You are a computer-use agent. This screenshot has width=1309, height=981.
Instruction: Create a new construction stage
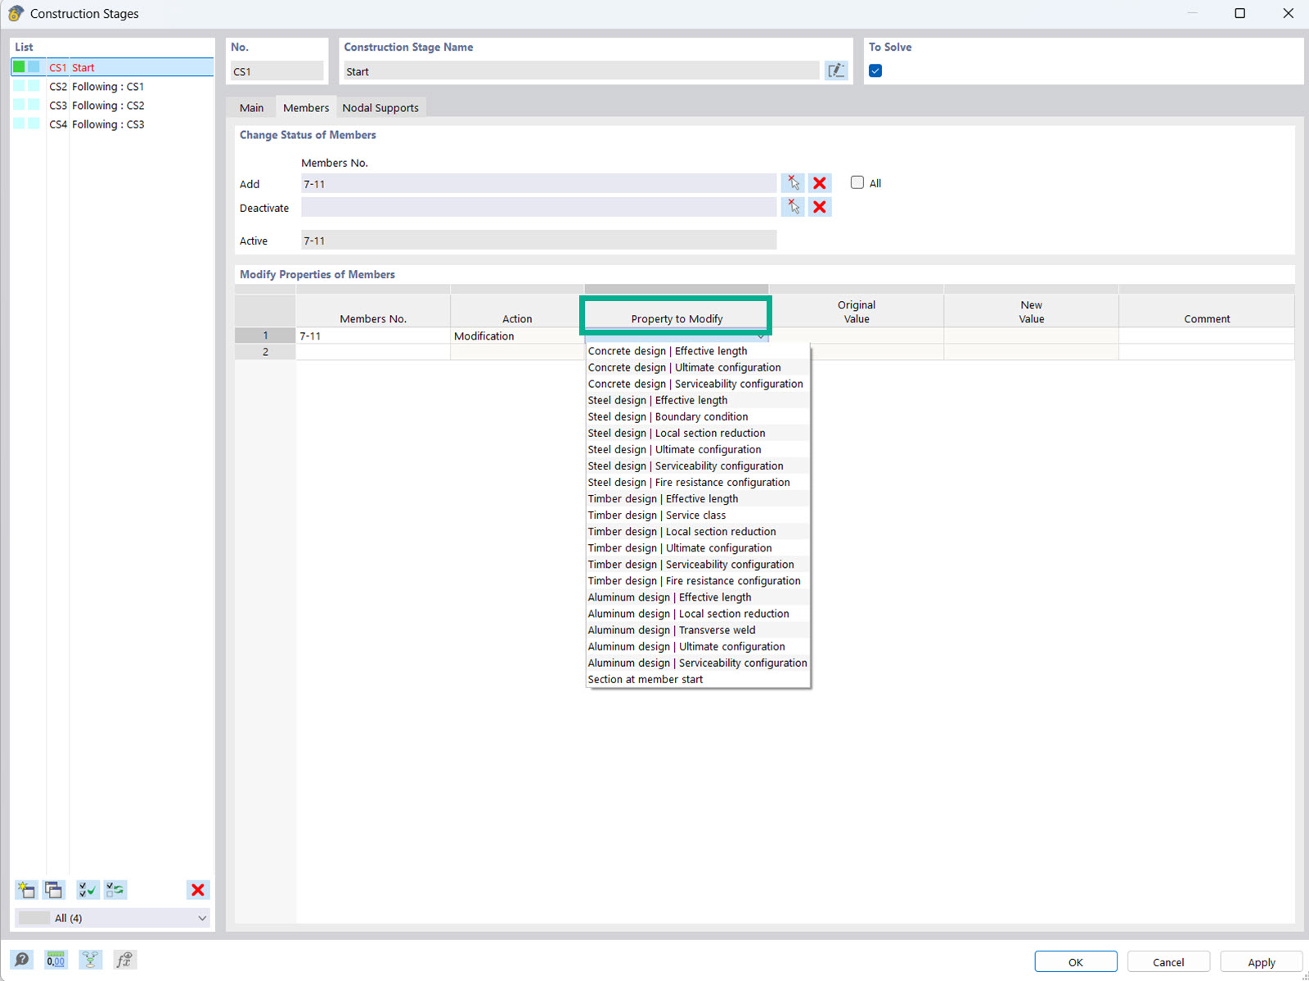(x=27, y=889)
